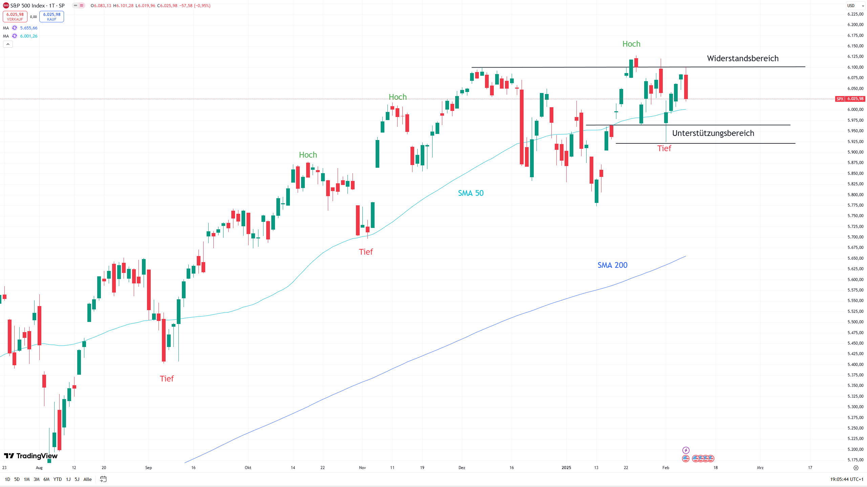Click the red S&P 500 symbol logo
The height and width of the screenshot is (487, 867).
[x=6, y=6]
